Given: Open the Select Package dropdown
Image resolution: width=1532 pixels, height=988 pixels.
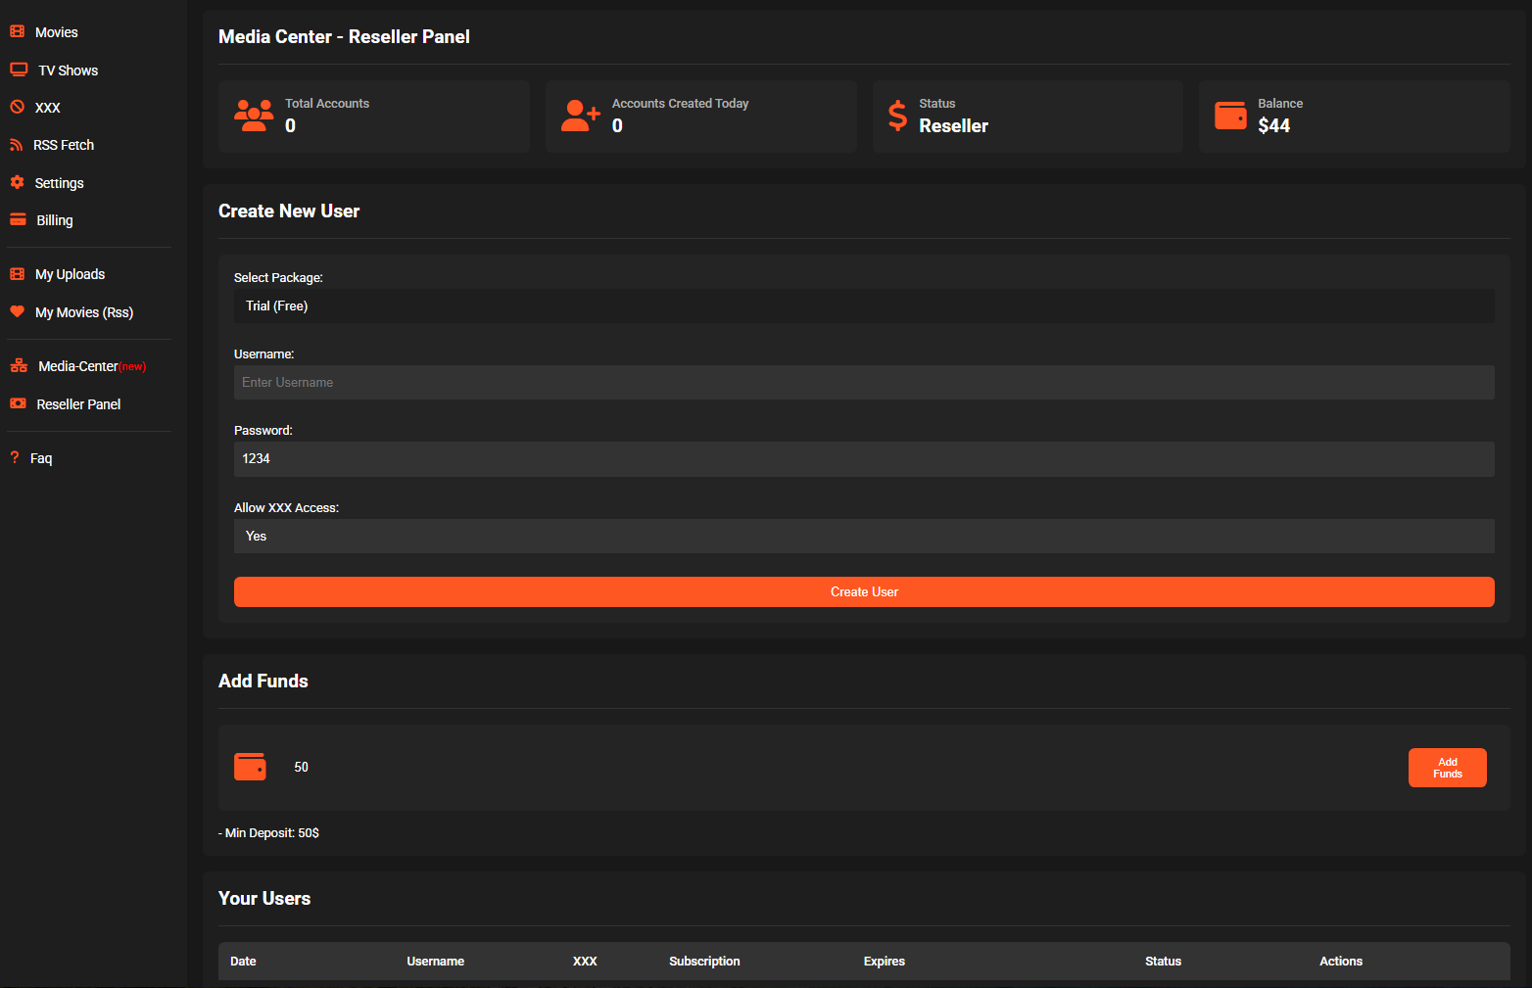Looking at the screenshot, I should coord(863,306).
